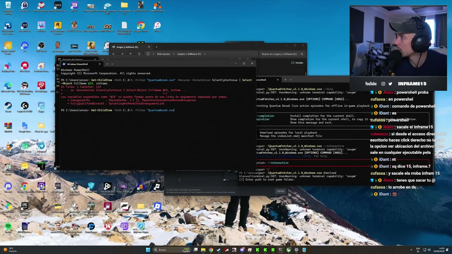Launch the EA app desktop shortcut
Screen dimensions: 452x254
coord(24,47)
